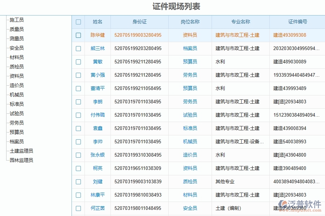Check the checkbox for 熊三林's row
Image resolution: width=325 pixels, height=216 pixels.
pyautogui.click(x=78, y=48)
